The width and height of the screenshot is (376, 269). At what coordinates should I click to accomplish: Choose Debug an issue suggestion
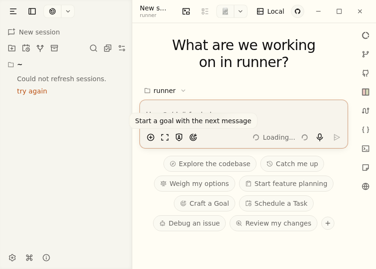[189, 223]
